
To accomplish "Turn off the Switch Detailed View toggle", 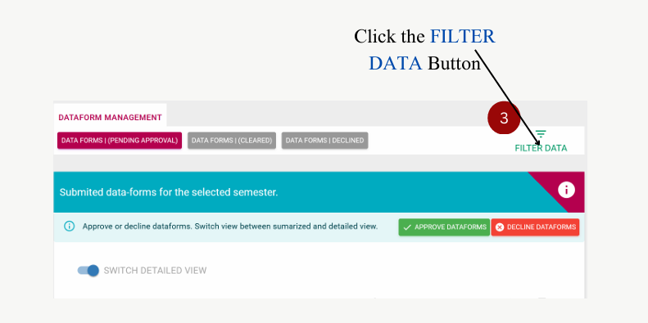I will (x=88, y=271).
